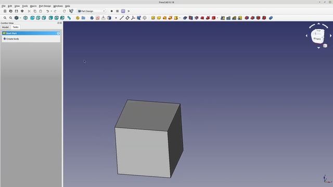Screen dimensions: 333x187
Task: Open the Tools menu
Action: (x=25, y=6)
